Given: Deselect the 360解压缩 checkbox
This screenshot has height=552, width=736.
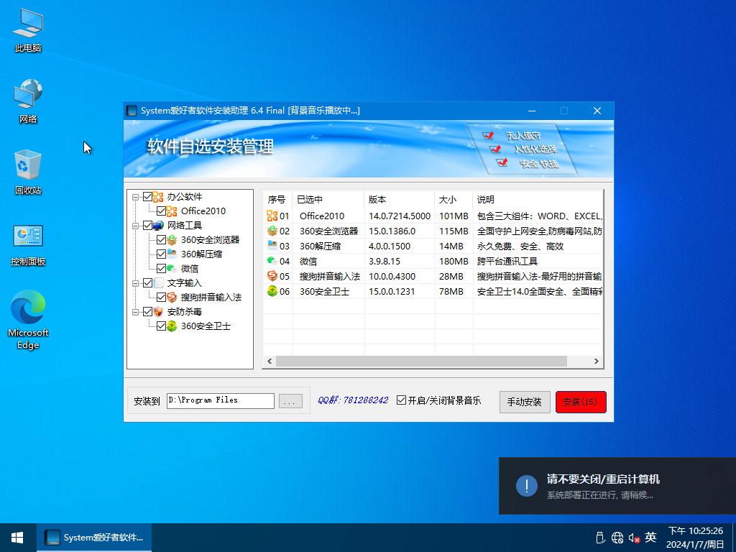Looking at the screenshot, I should click(161, 254).
